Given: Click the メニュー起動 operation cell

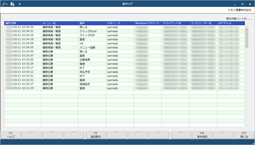Looking at the screenshot, I should [x=92, y=48].
